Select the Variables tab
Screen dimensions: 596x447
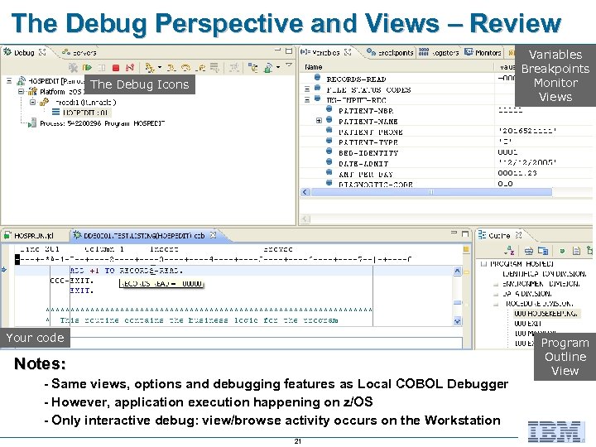(325, 52)
